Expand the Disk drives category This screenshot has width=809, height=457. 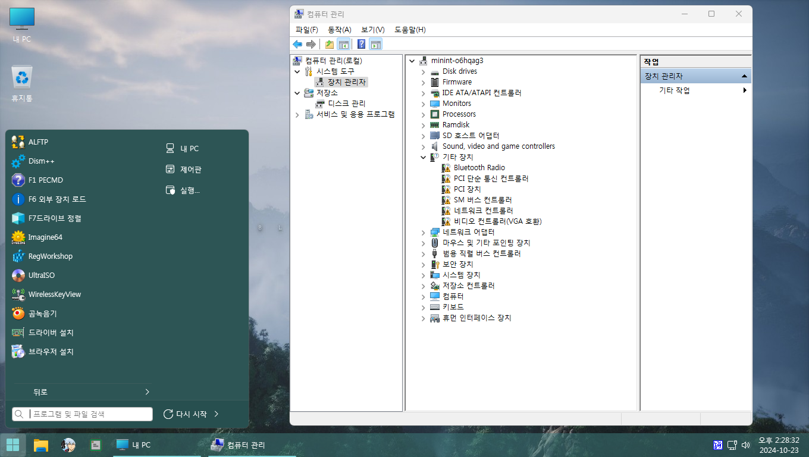[424, 71]
